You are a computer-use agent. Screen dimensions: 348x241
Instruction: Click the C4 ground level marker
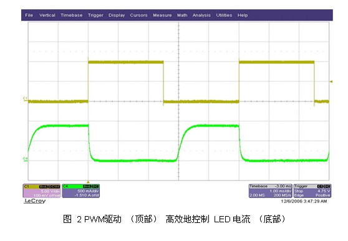(x=25, y=159)
